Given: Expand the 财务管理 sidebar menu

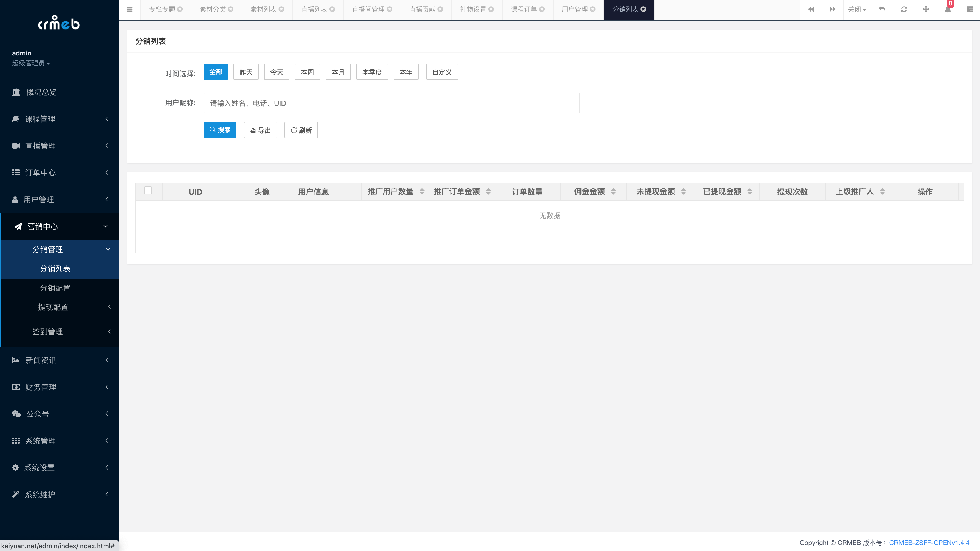Looking at the screenshot, I should pos(59,387).
